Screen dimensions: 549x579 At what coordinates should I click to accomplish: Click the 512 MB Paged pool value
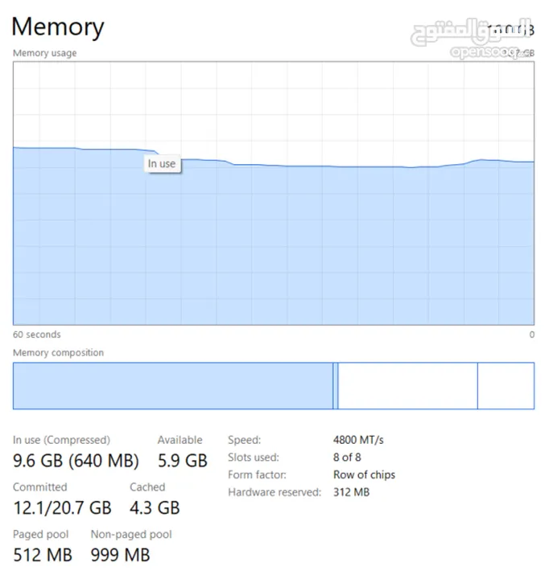[x=43, y=554]
